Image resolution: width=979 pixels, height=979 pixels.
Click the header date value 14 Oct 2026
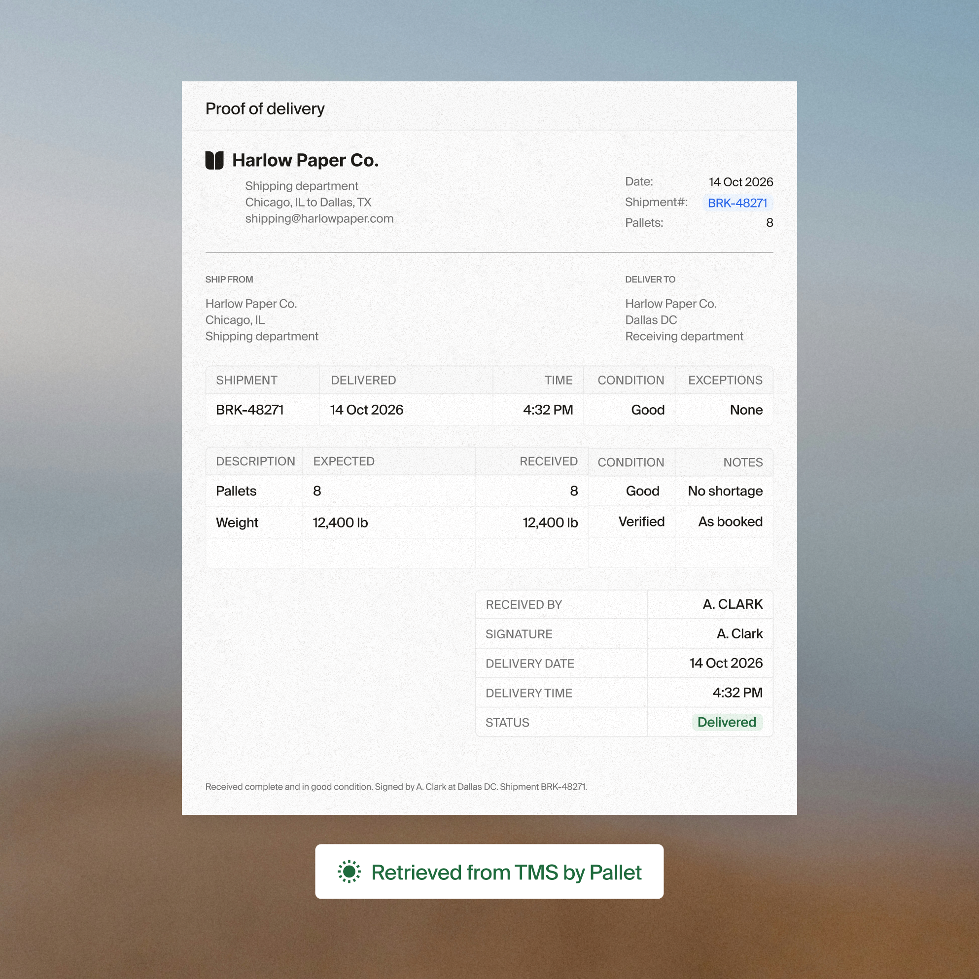pyautogui.click(x=741, y=182)
